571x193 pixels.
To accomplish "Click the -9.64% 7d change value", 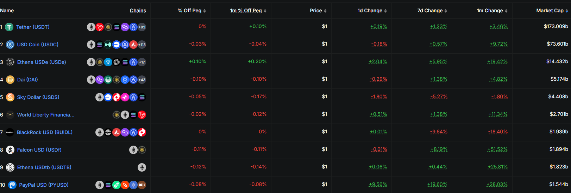I will (439, 132).
